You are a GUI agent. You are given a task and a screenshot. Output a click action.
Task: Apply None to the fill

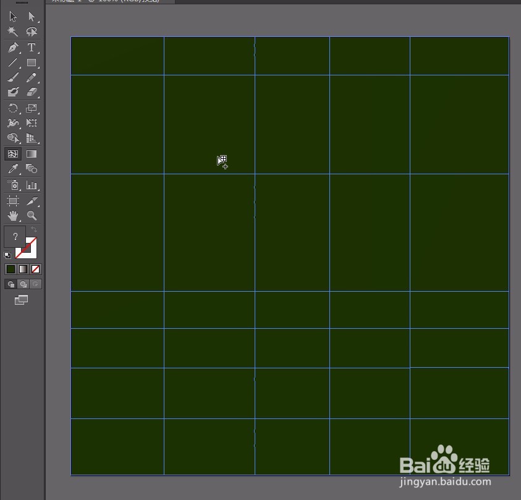pos(35,269)
